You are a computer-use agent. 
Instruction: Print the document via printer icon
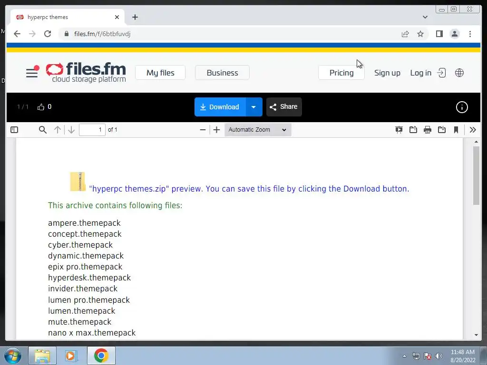(428, 130)
